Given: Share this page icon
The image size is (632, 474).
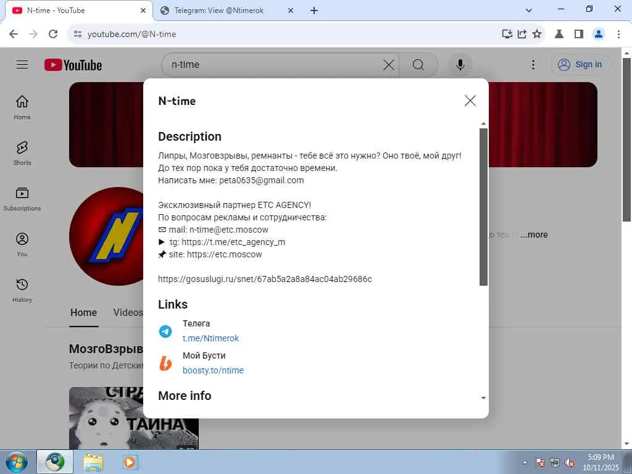Looking at the screenshot, I should pyautogui.click(x=522, y=34).
